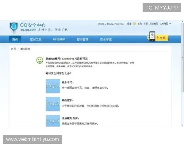Click the 退出 logout link
Screen dimensions: 184x147
[129, 24]
